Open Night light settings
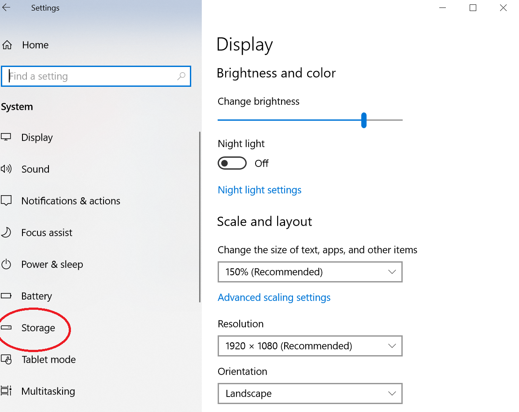 click(259, 189)
